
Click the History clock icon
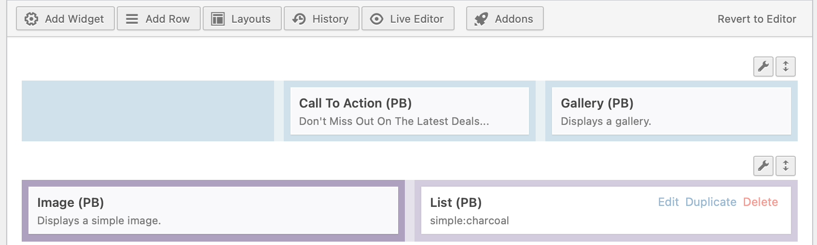pos(299,19)
